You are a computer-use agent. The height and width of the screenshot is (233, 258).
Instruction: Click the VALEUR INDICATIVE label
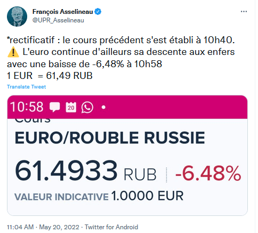click(61, 197)
